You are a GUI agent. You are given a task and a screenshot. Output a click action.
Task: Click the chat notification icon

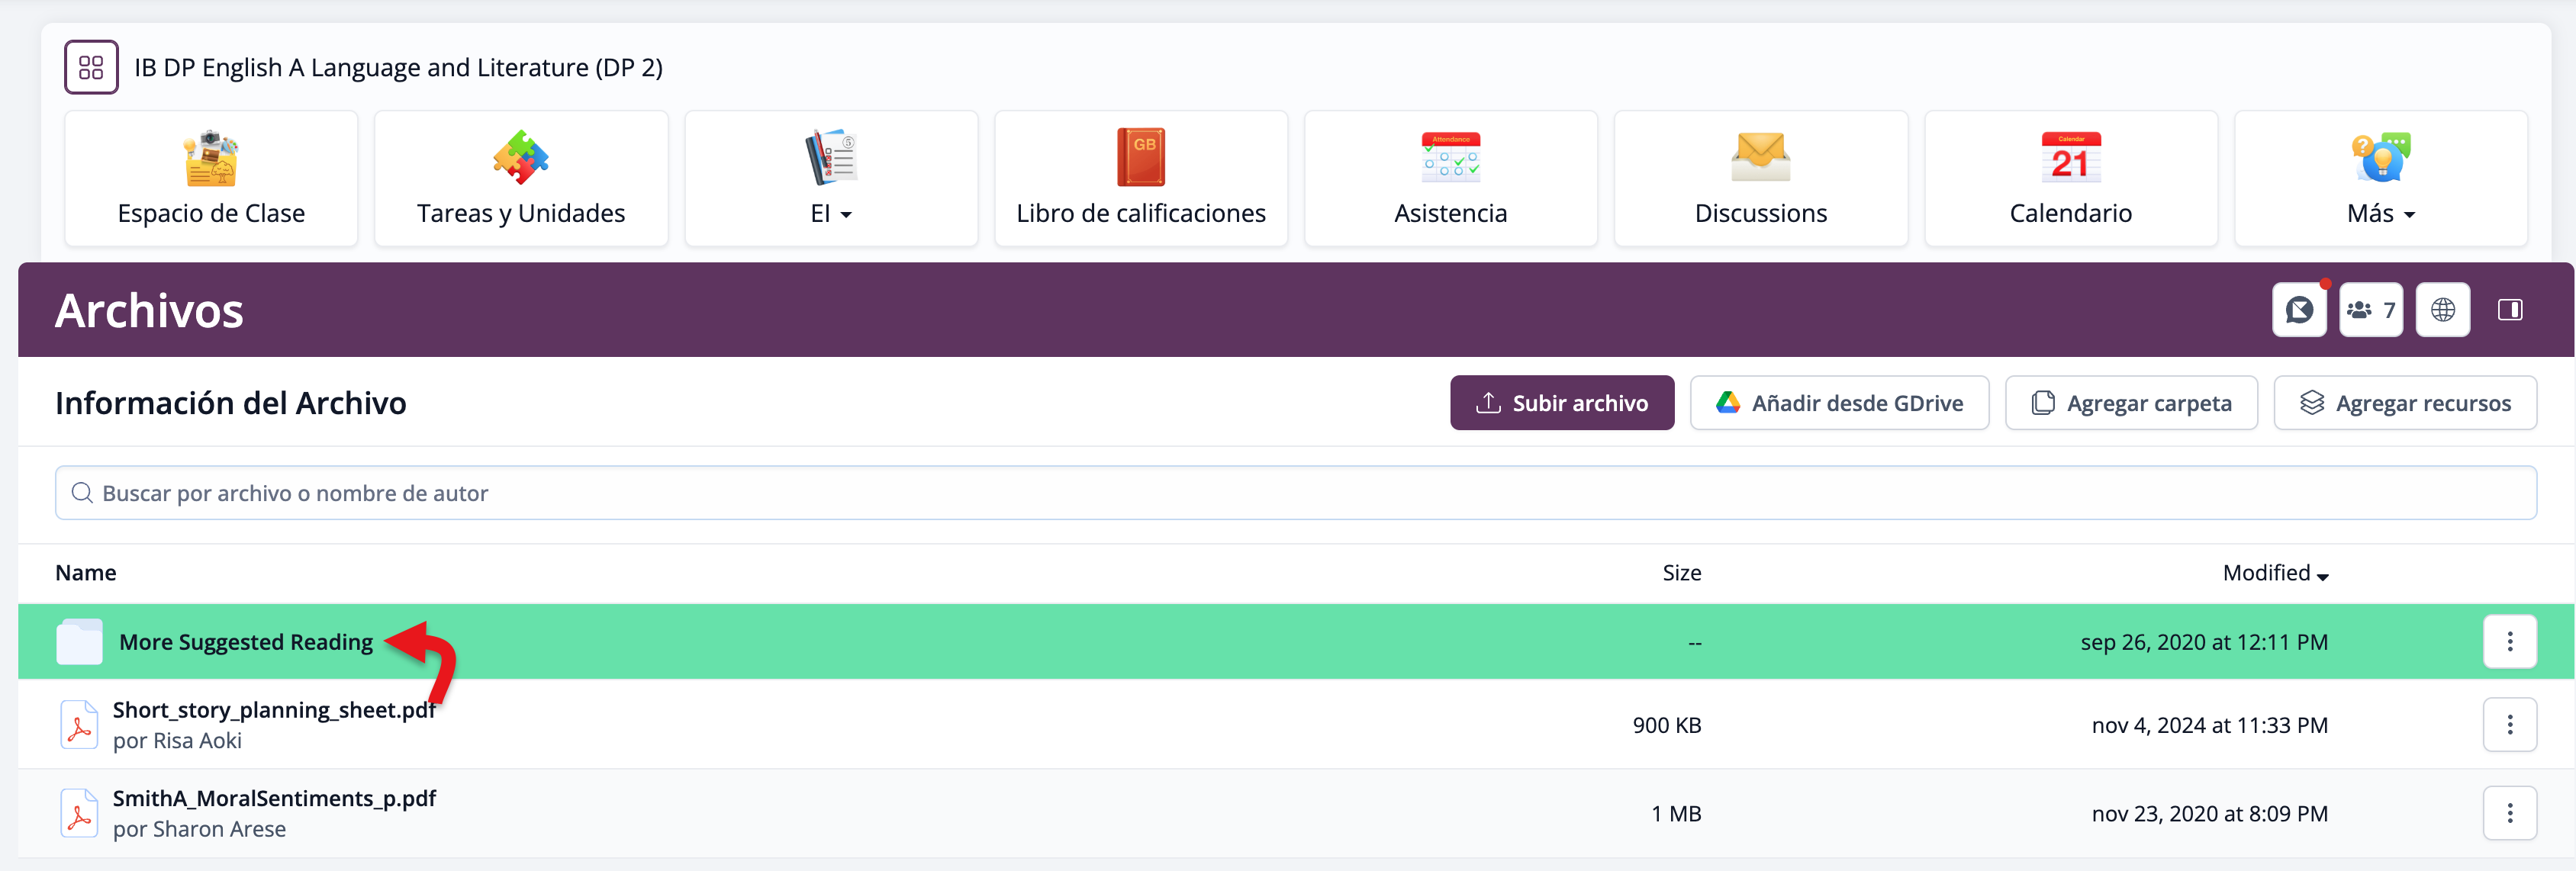tap(2299, 310)
